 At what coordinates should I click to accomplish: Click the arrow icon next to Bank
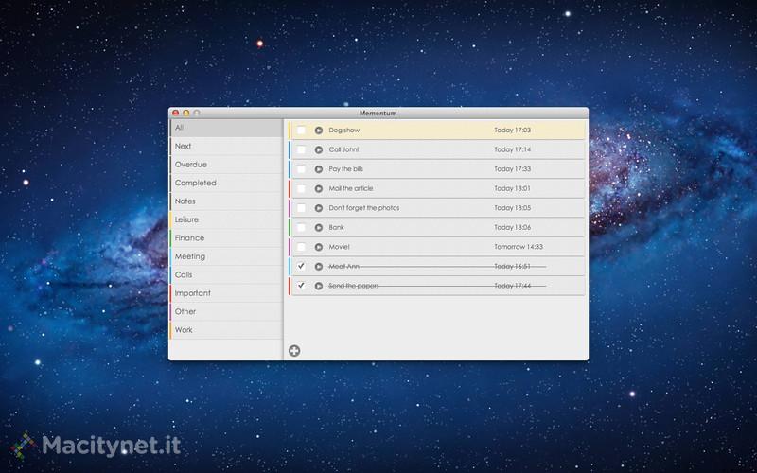click(x=319, y=227)
